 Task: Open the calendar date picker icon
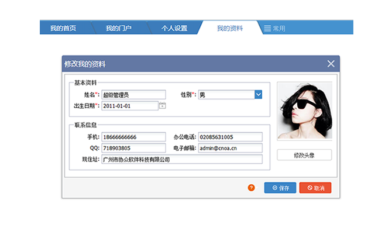click(163, 106)
